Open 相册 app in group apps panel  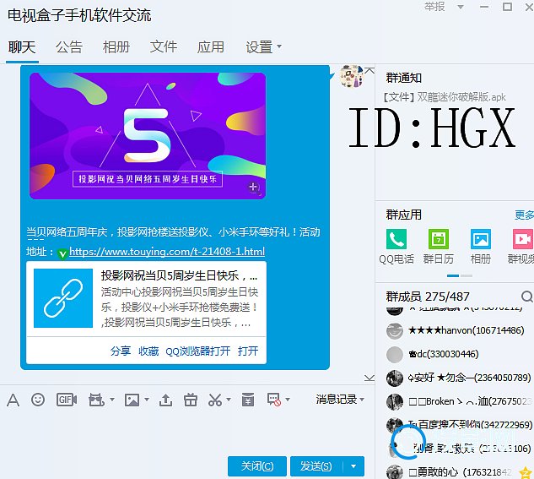pos(481,239)
